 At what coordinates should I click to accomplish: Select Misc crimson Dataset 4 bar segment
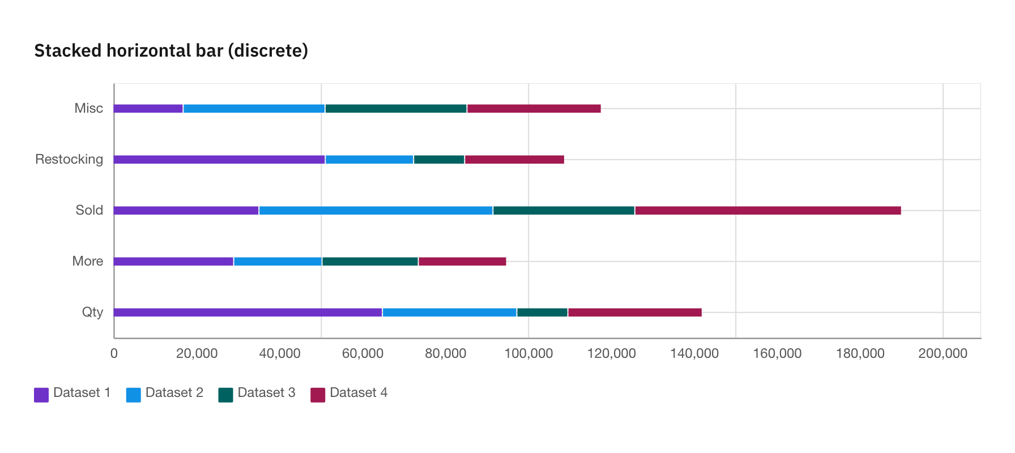[x=534, y=109]
